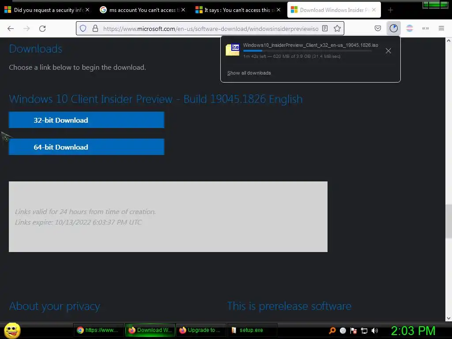Switch to Firefox 'Upgrade to...' taskbar window

(201, 330)
